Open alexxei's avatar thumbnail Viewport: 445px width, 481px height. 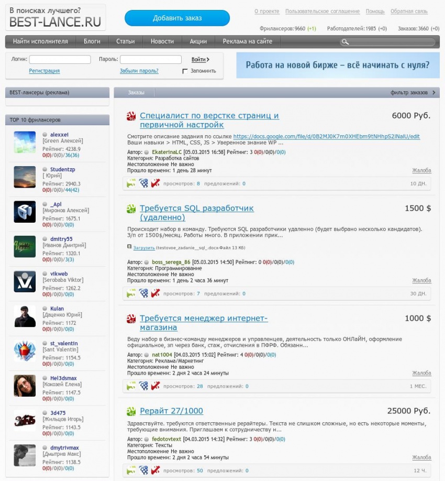[x=25, y=142]
